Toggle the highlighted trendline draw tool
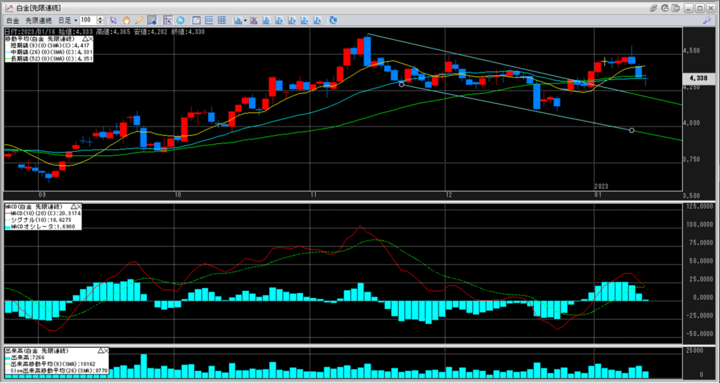This screenshot has width=720, height=383. coord(152,20)
